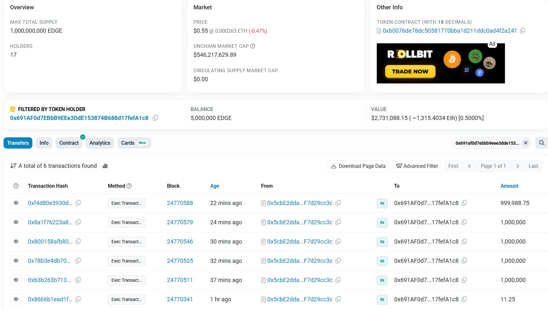Toggle the Age column header
Viewport: 548px width, 309px height.
pyautogui.click(x=215, y=186)
